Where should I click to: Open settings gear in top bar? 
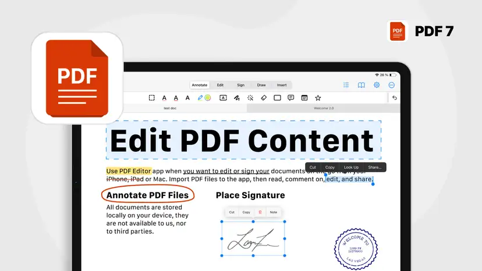pos(377,85)
